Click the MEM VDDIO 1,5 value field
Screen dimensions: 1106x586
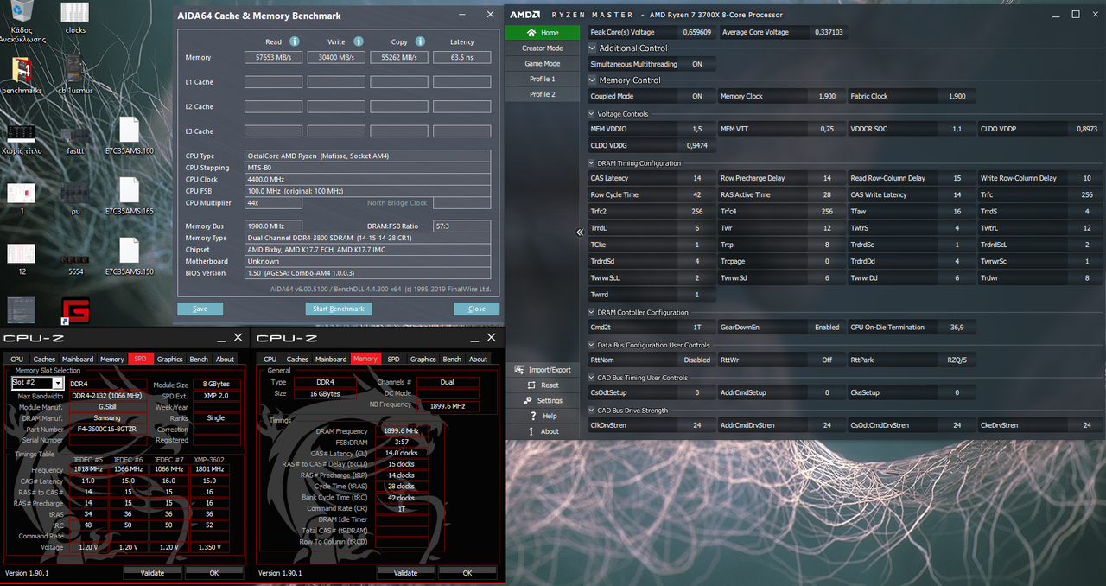[x=696, y=129]
